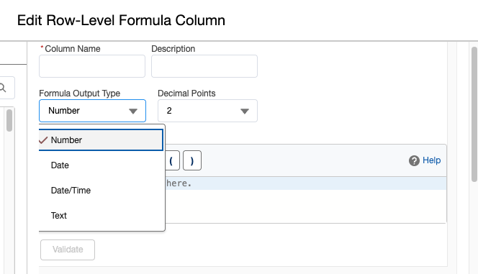Click the right-side dialog scrollbar

point(474,114)
